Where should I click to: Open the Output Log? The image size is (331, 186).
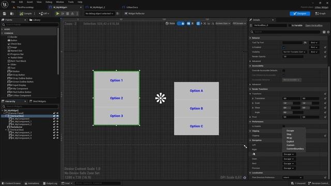(50, 183)
